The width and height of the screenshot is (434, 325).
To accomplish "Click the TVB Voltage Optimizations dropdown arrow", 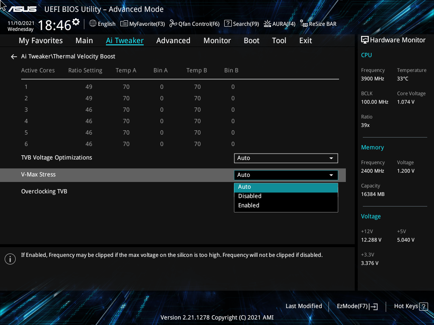I will pyautogui.click(x=331, y=158).
